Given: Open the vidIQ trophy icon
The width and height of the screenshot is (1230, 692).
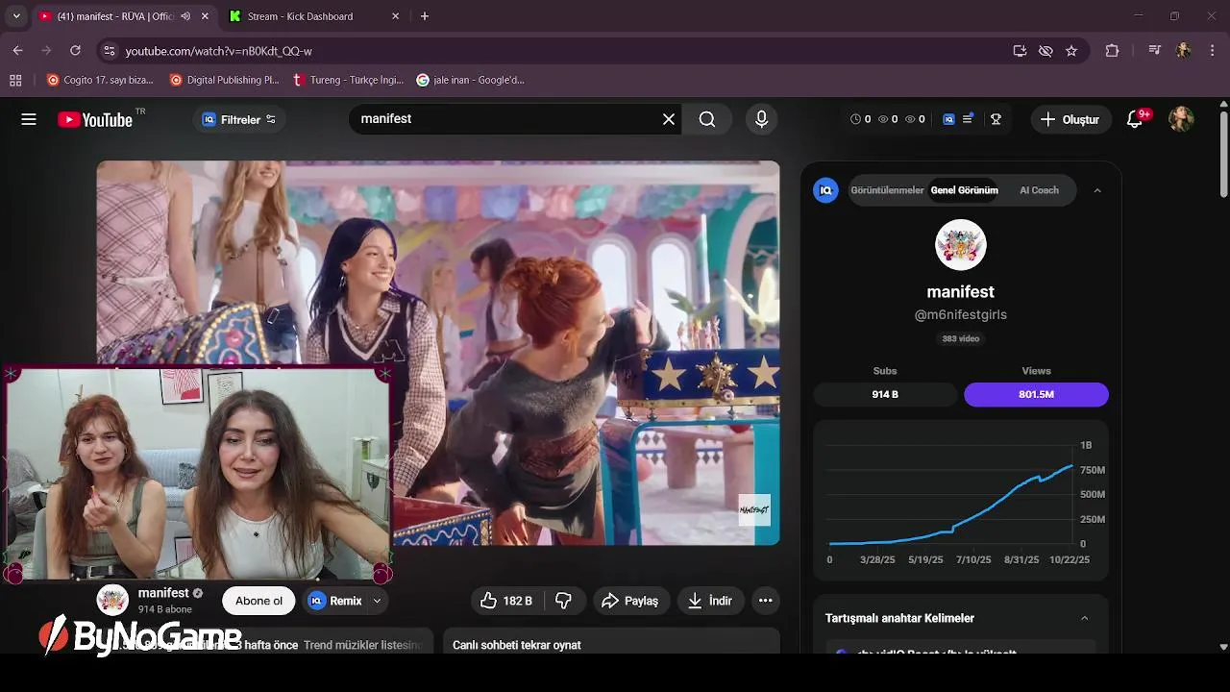Looking at the screenshot, I should pyautogui.click(x=996, y=119).
